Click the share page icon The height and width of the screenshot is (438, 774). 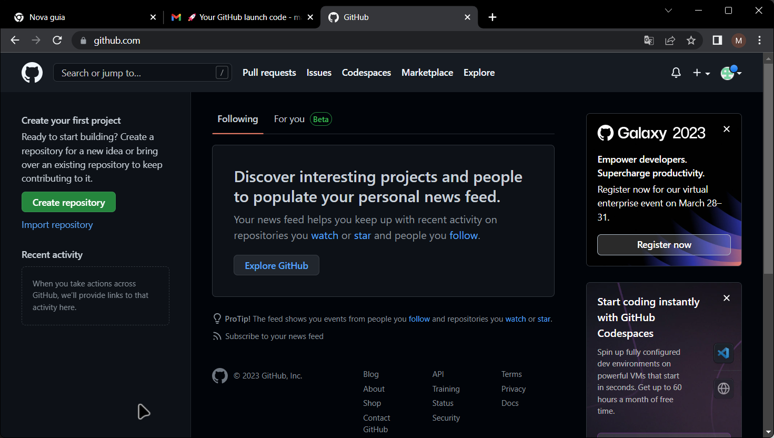pyautogui.click(x=670, y=41)
